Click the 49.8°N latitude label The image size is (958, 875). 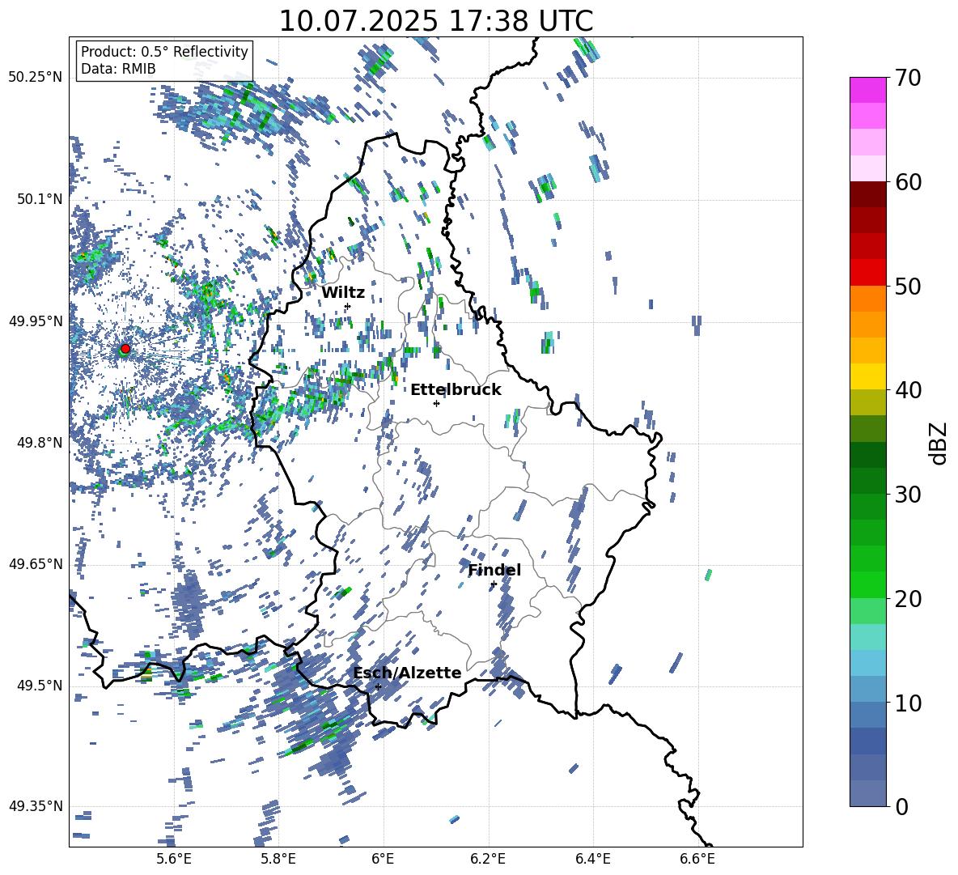[39, 443]
